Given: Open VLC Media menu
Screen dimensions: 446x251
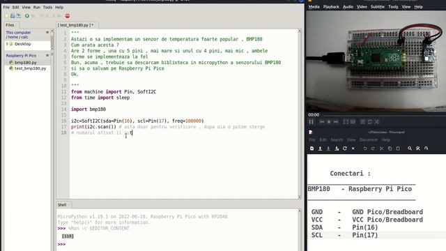Looking at the screenshot, I should click(x=314, y=7).
